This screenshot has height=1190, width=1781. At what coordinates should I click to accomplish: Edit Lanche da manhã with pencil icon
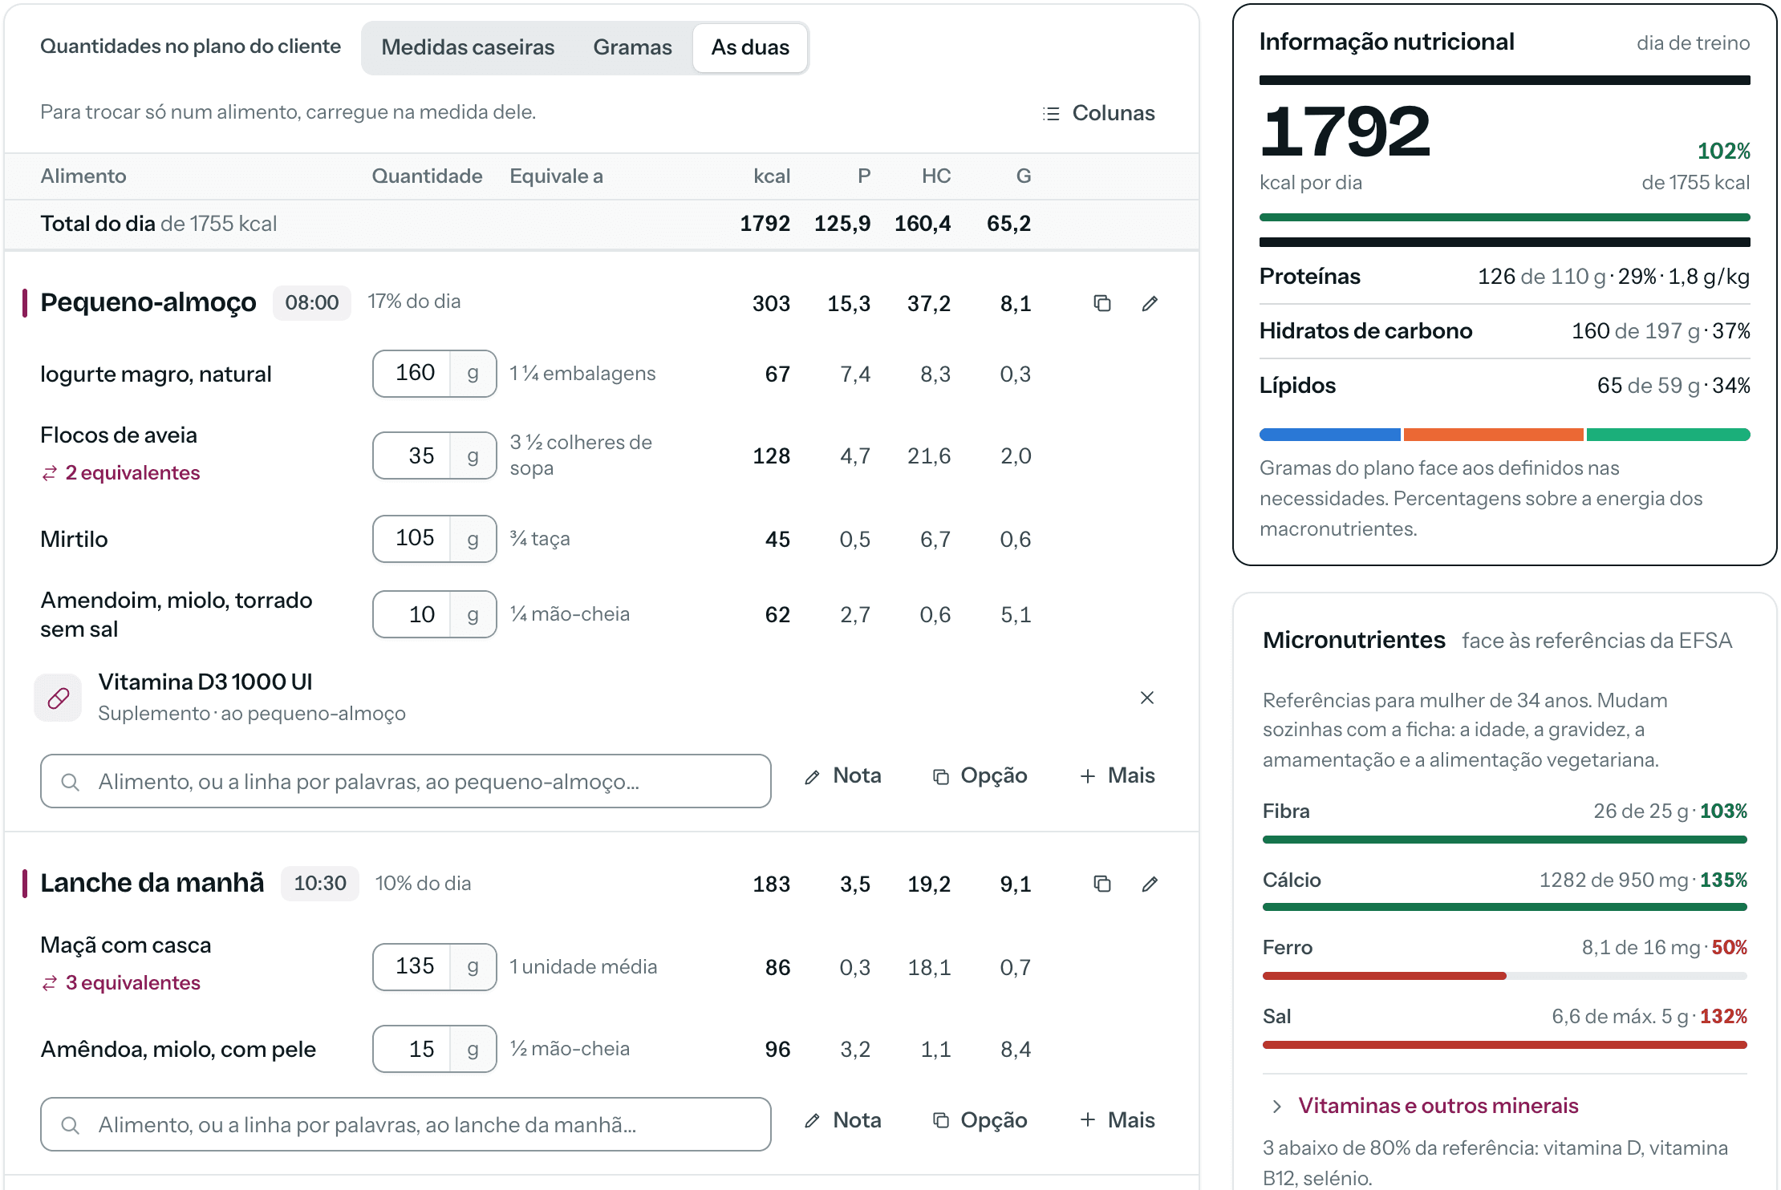pos(1150,884)
